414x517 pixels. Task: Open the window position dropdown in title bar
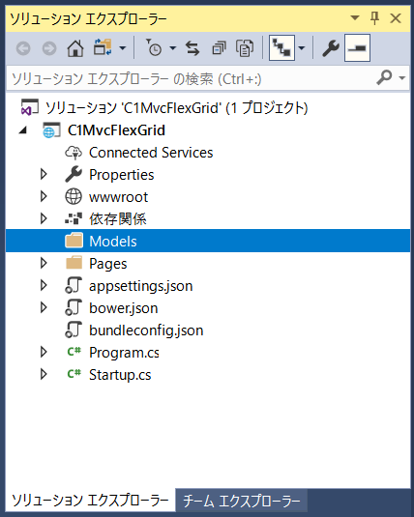click(355, 17)
